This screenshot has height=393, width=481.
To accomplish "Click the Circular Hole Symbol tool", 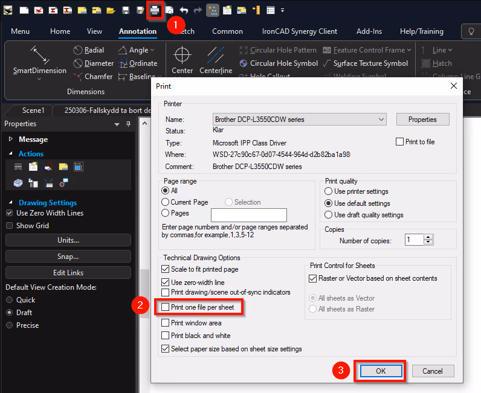I will (x=279, y=63).
